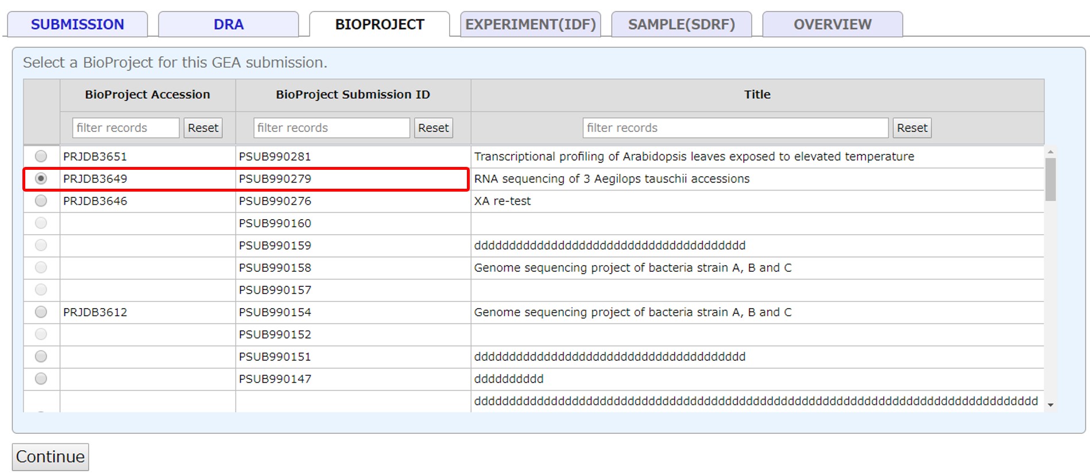The height and width of the screenshot is (475, 1090).
Task: Select radio button for PRJDB3612 row
Action: 41,312
